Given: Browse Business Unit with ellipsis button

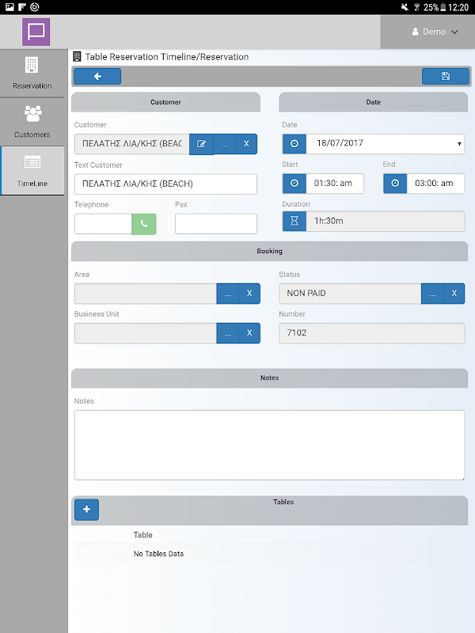Looking at the screenshot, I should click(x=228, y=333).
